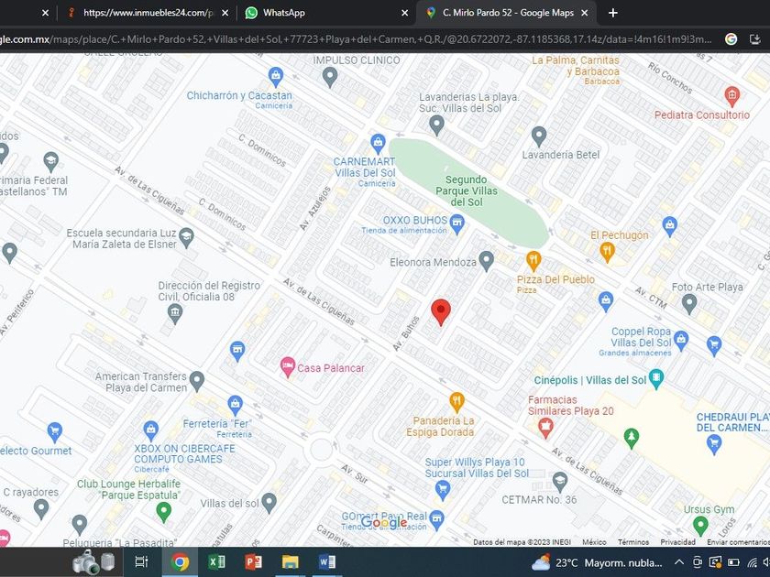Viewport: 770px width, 577px height.
Task: Click the Ursus Gym green pin
Action: click(x=700, y=526)
